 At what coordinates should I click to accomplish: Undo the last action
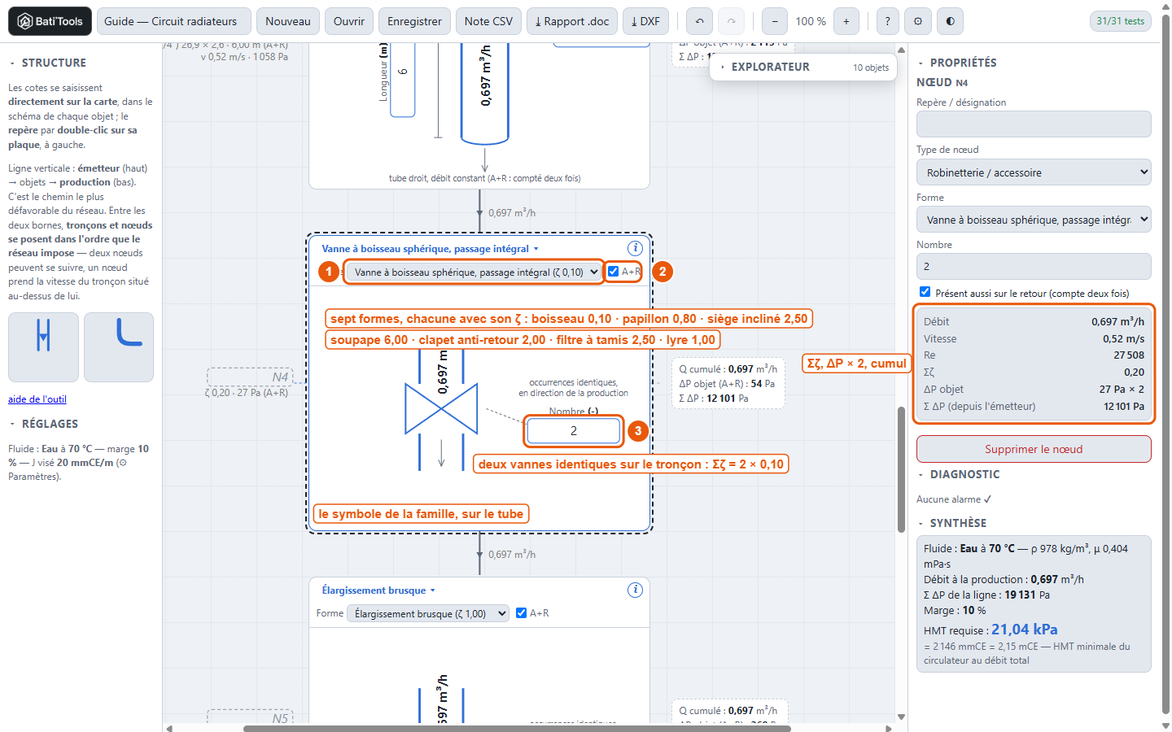point(699,21)
